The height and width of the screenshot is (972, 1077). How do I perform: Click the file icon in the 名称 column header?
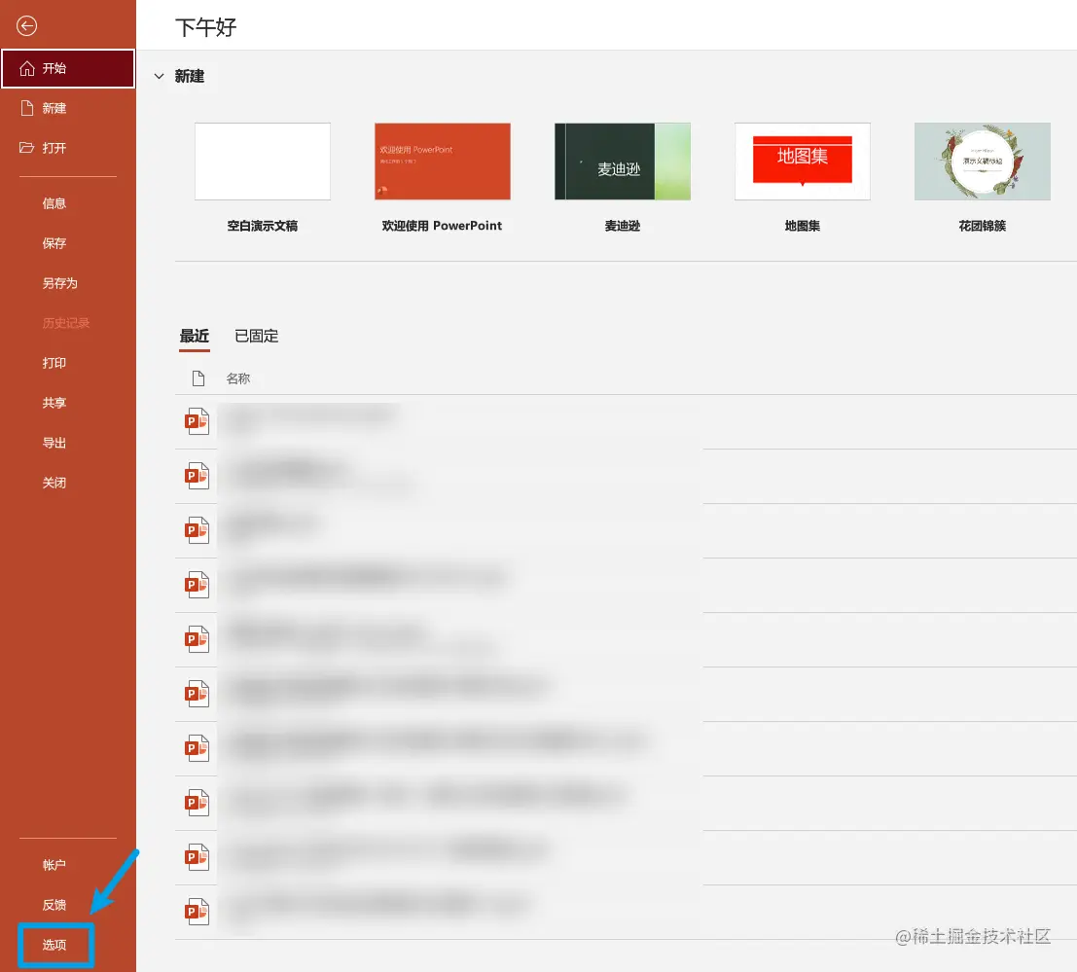(198, 378)
